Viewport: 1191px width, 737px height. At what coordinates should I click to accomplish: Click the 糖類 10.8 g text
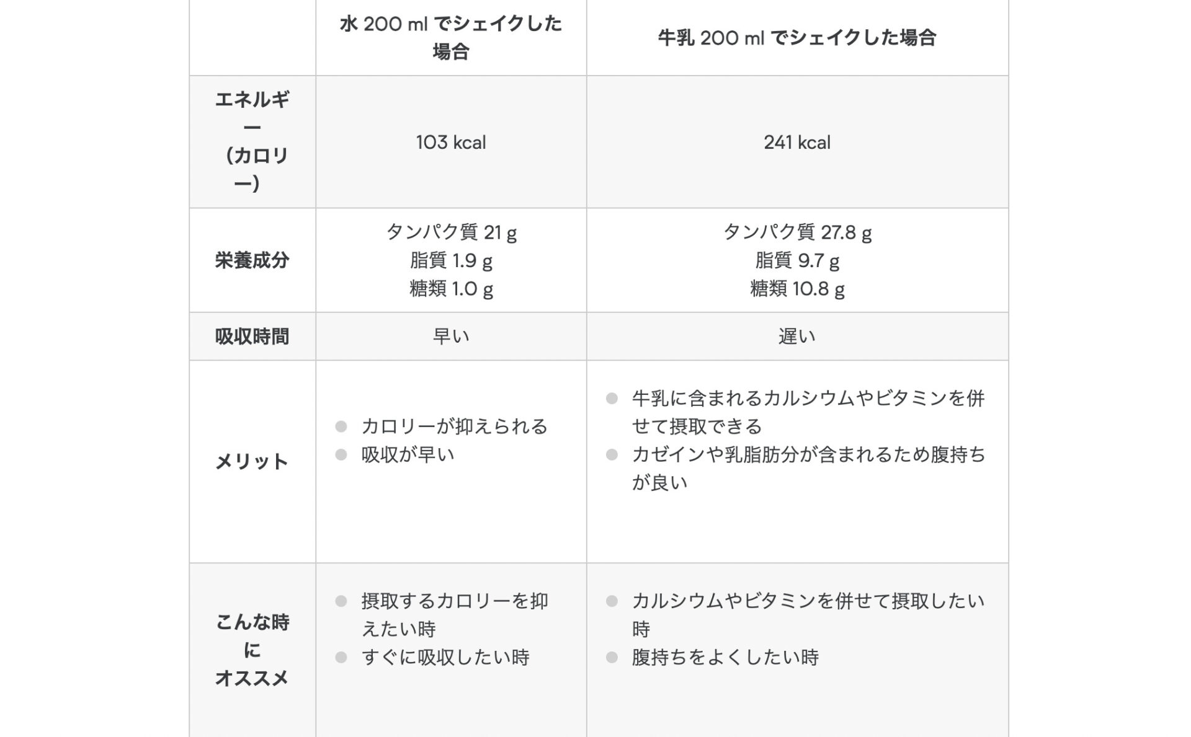(x=797, y=289)
